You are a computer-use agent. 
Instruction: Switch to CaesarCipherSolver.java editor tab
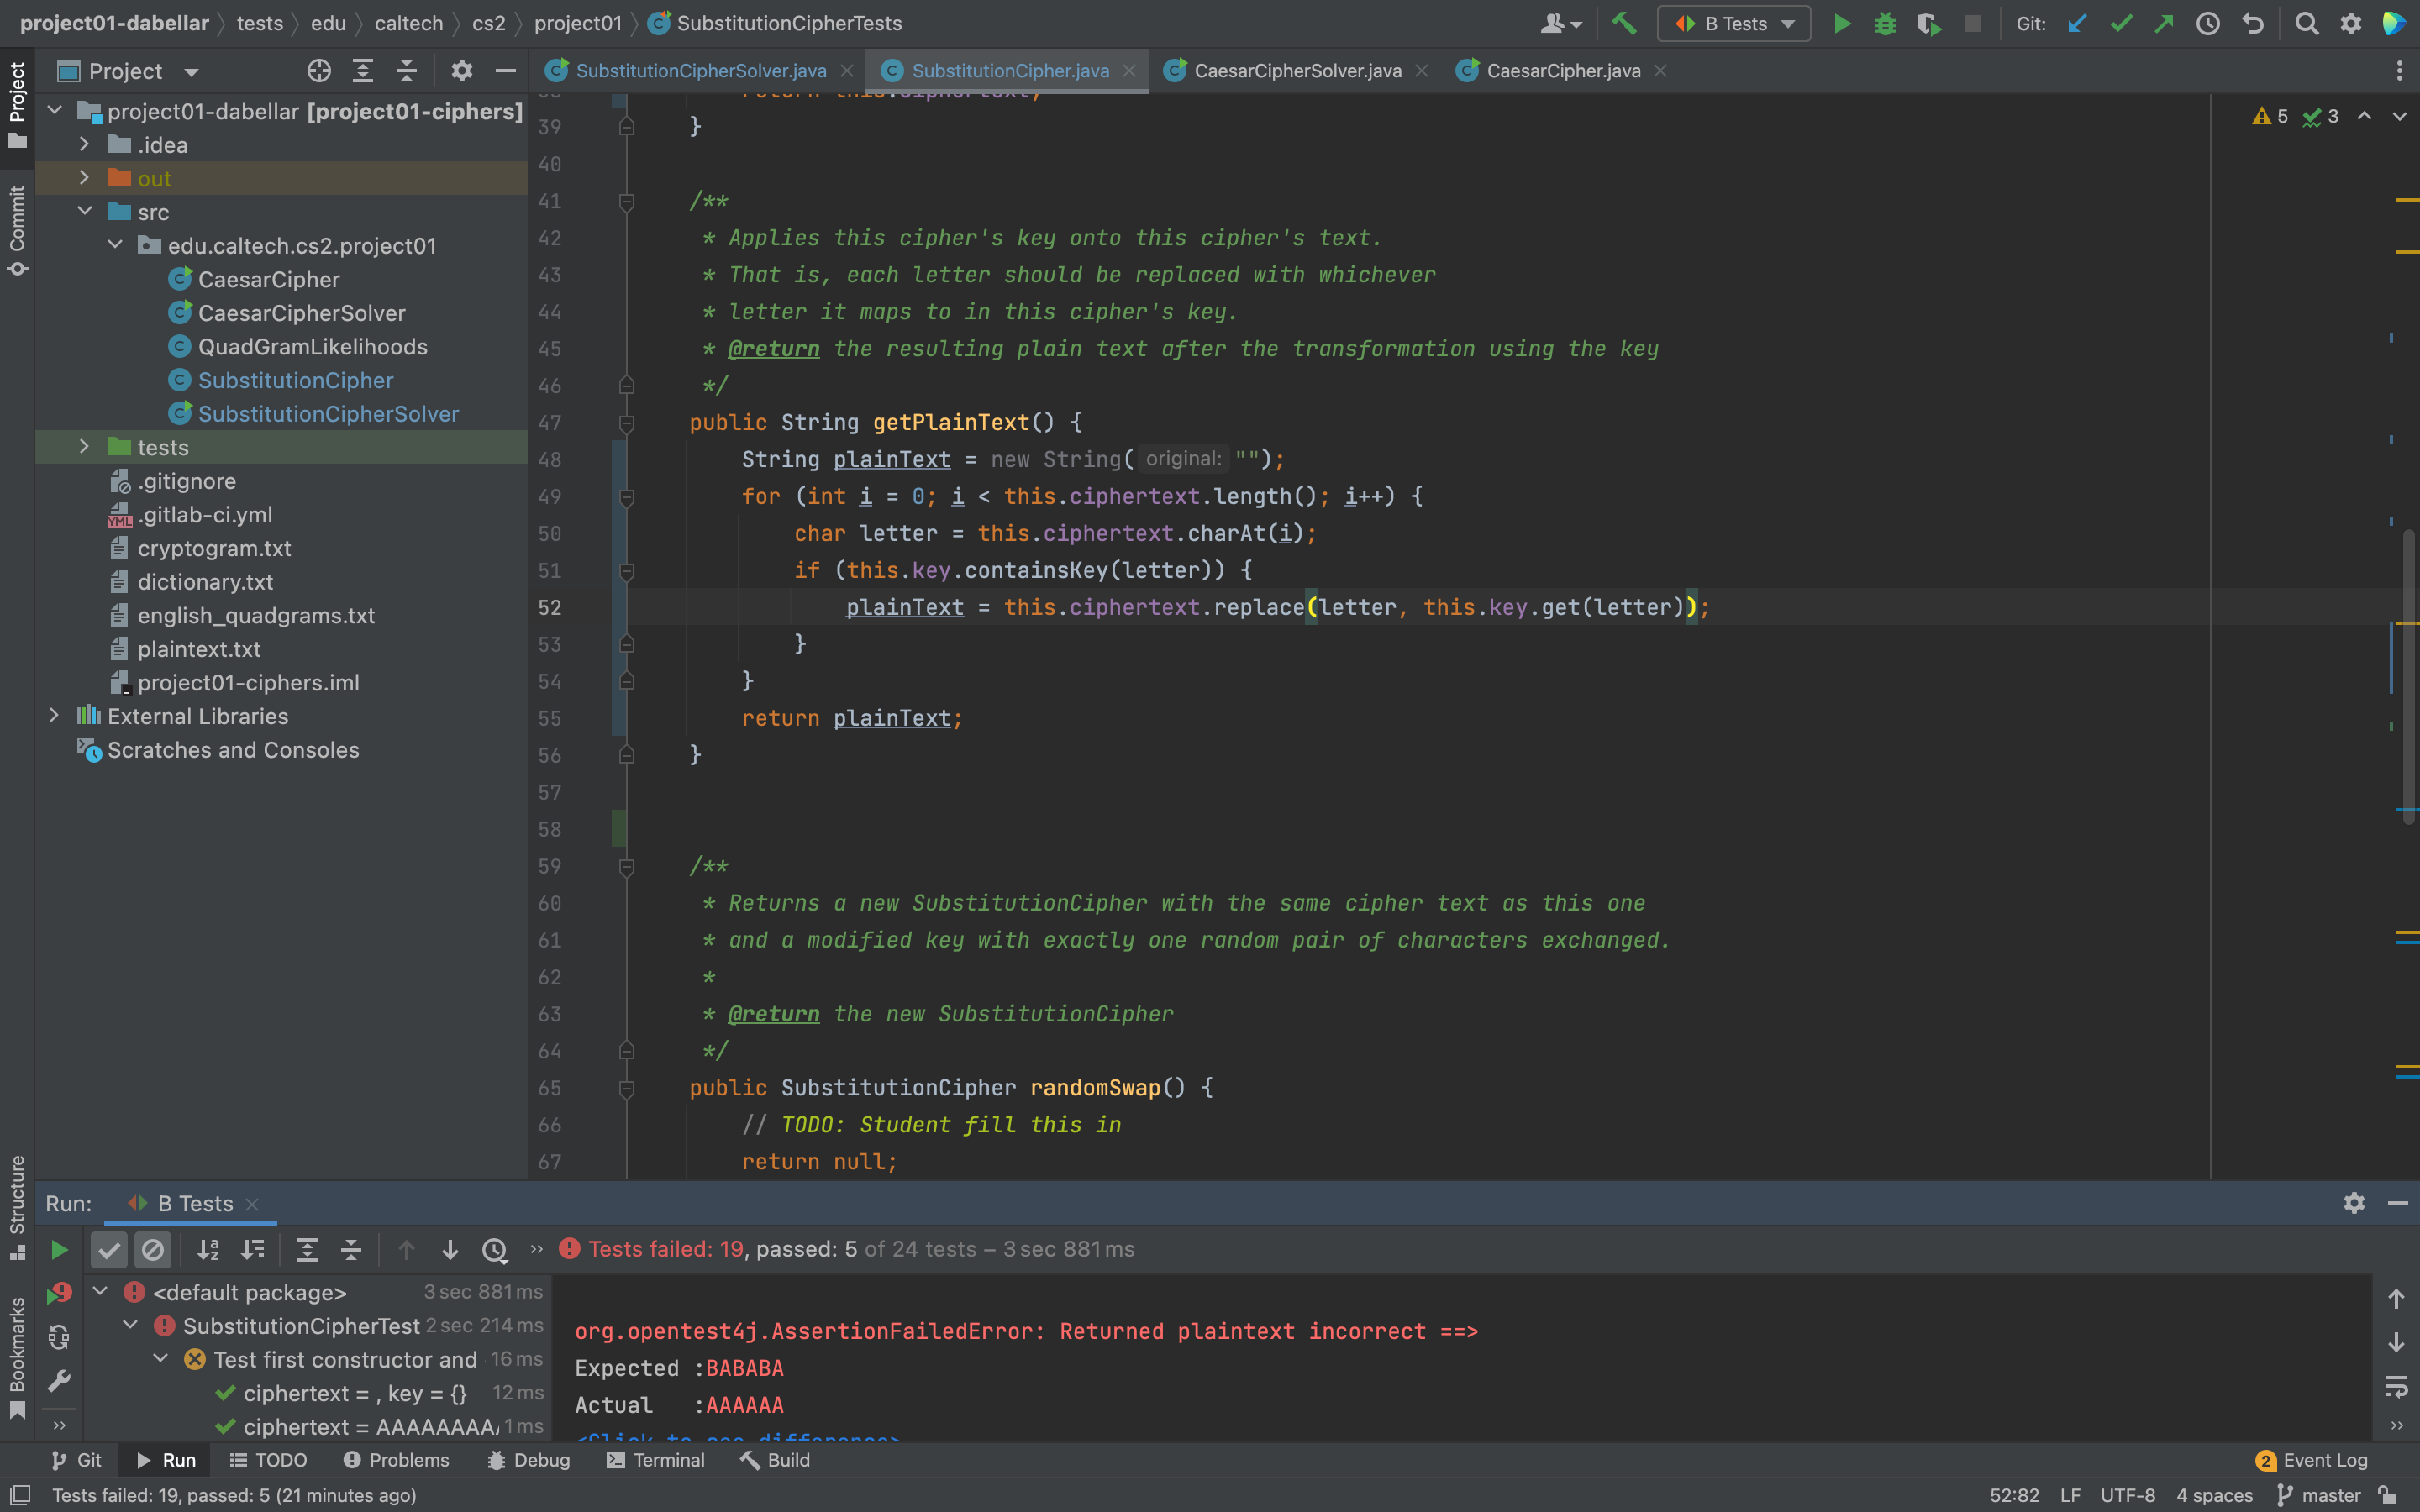tap(1297, 71)
